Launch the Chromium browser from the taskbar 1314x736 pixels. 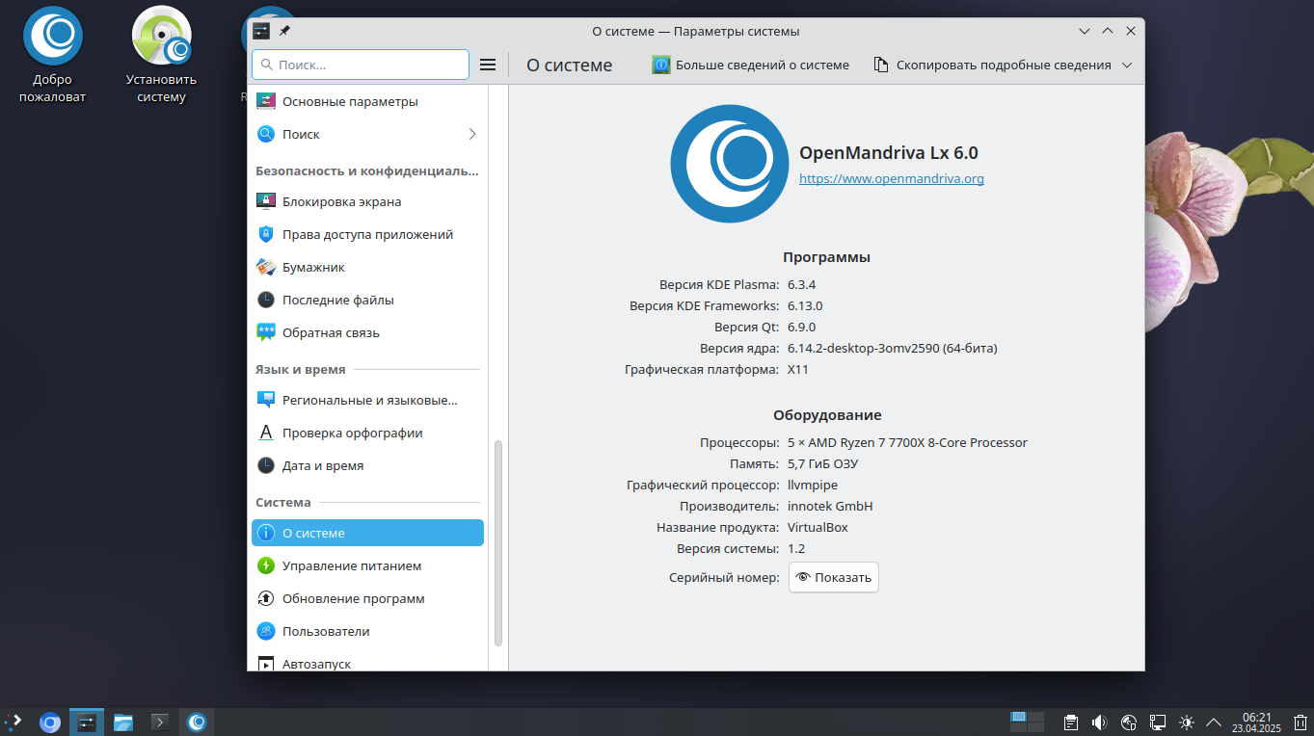tap(50, 722)
